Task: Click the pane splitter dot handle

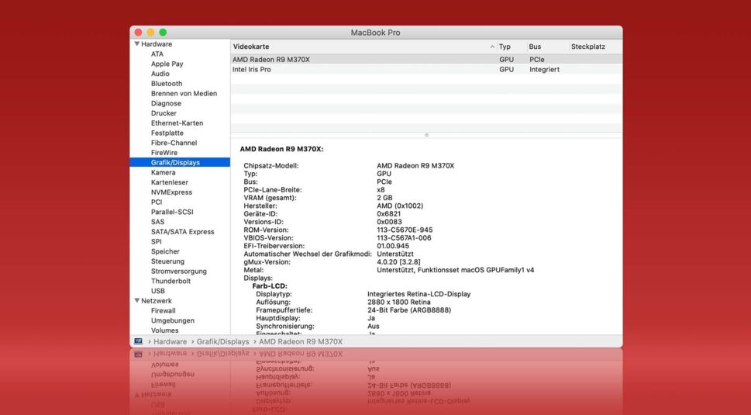Action: 426,135
